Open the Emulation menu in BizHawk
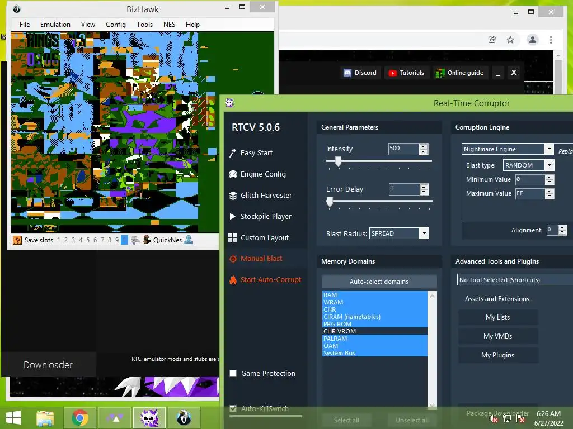Image resolution: width=573 pixels, height=429 pixels. click(x=55, y=25)
